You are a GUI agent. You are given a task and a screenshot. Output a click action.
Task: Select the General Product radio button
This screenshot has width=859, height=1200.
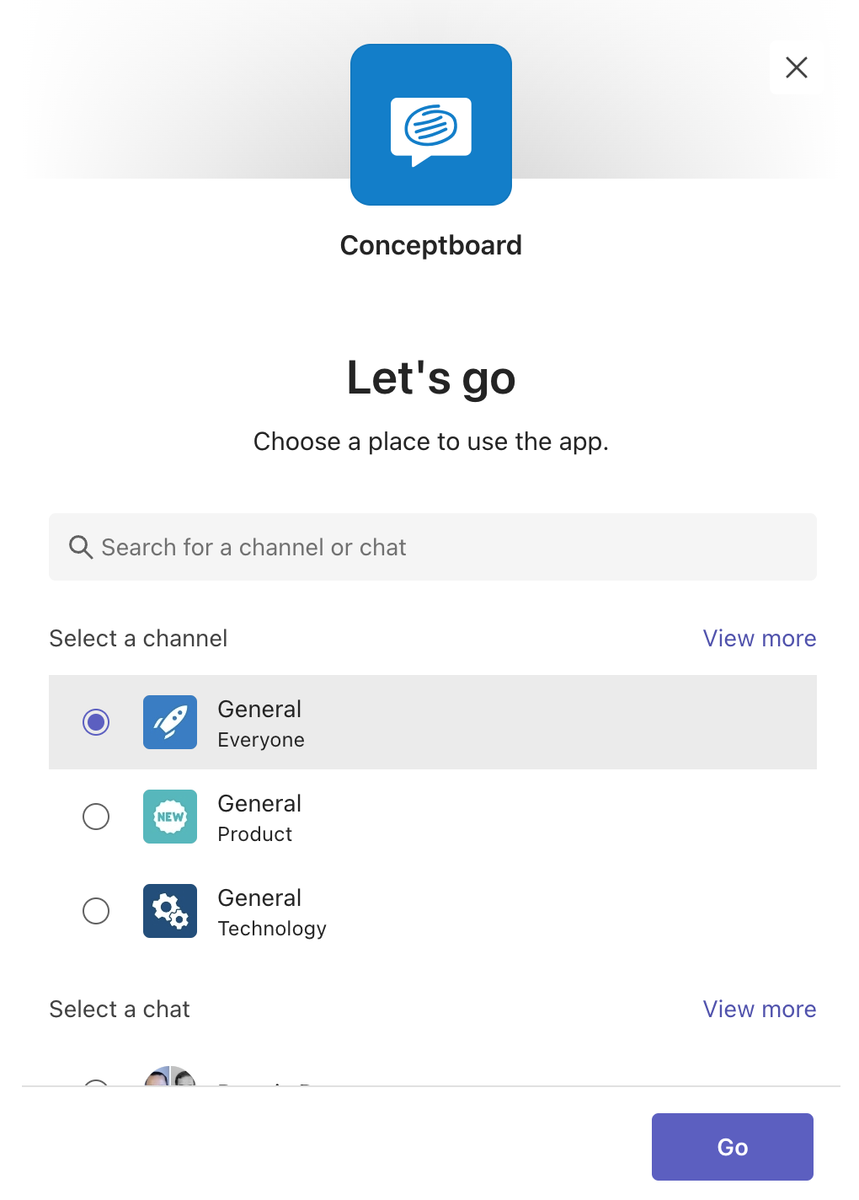point(96,817)
